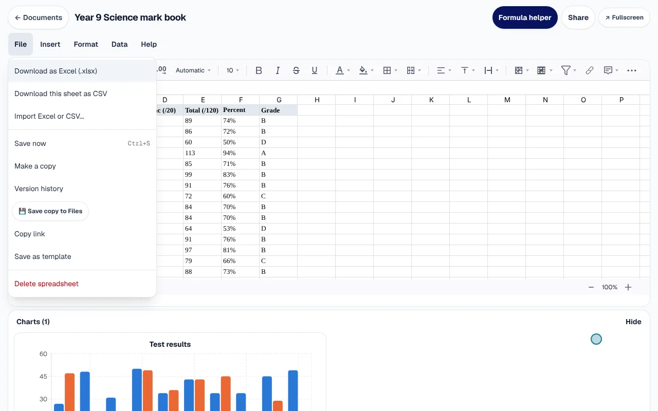Zoom in with the plus button

pos(628,287)
